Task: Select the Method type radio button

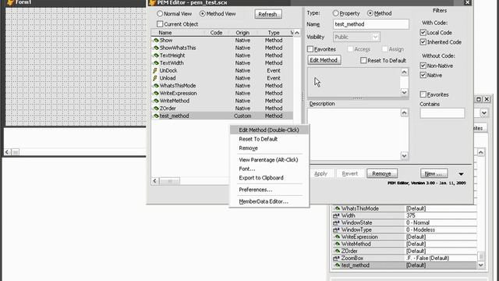Action: click(370, 13)
